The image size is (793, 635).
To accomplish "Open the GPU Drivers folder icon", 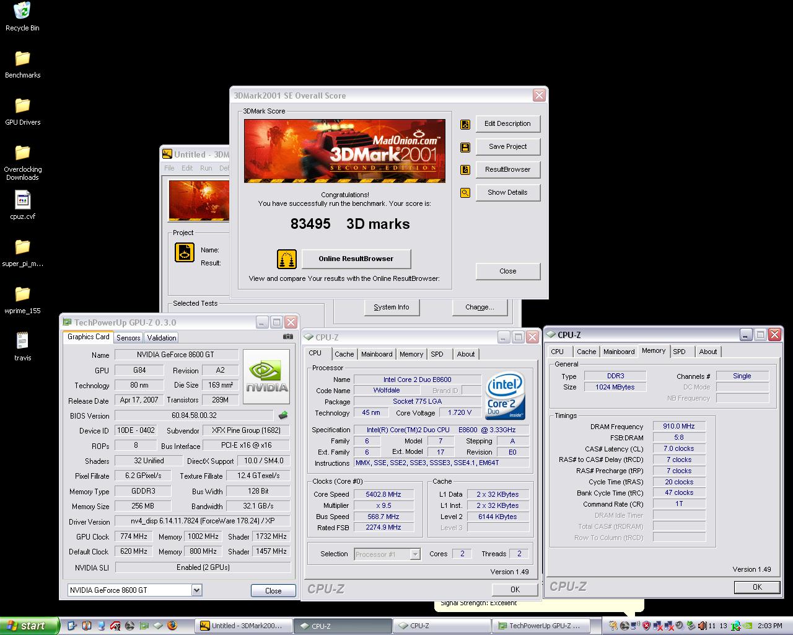I will (22, 105).
